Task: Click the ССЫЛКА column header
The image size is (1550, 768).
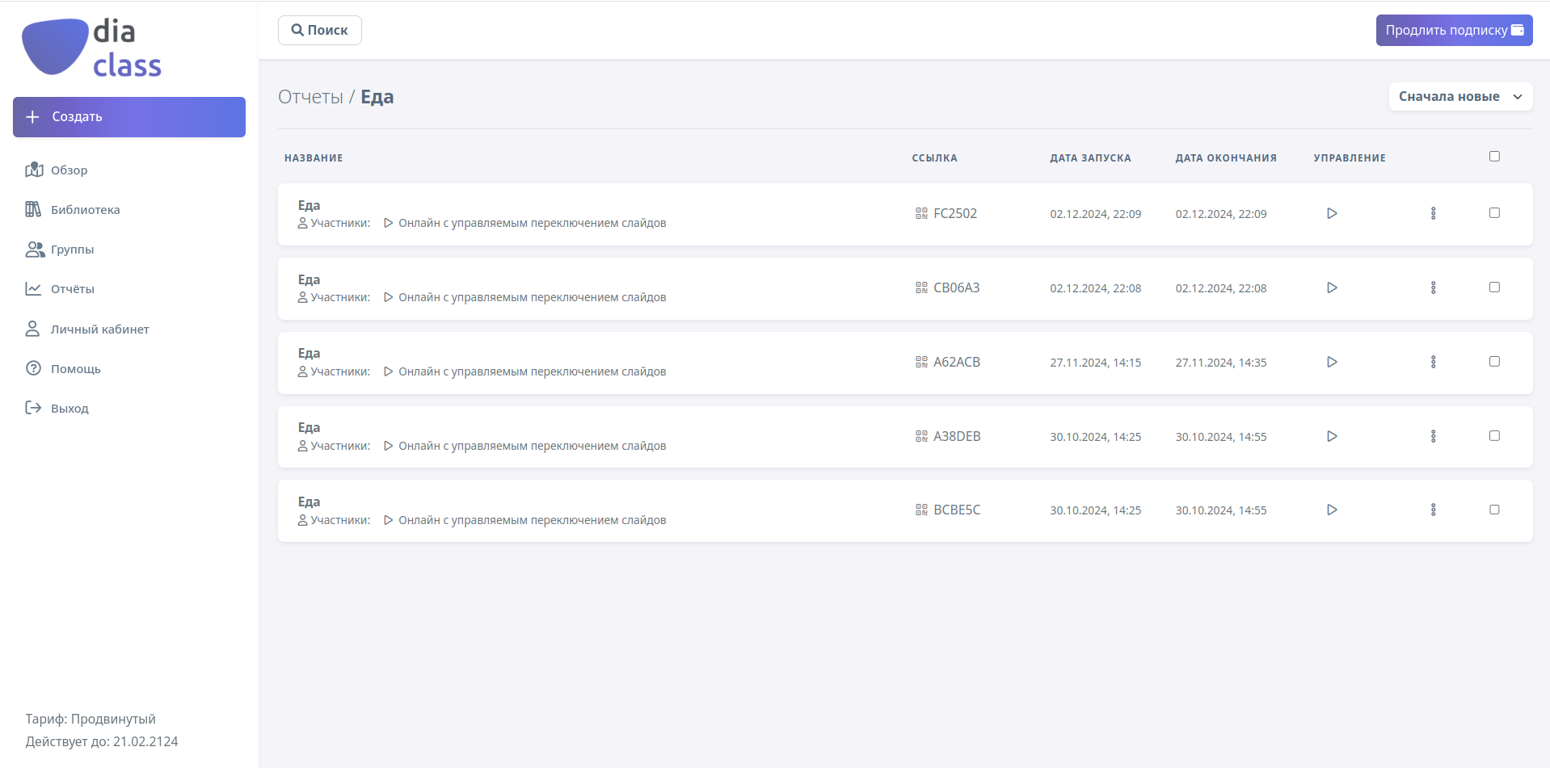Action: [934, 158]
